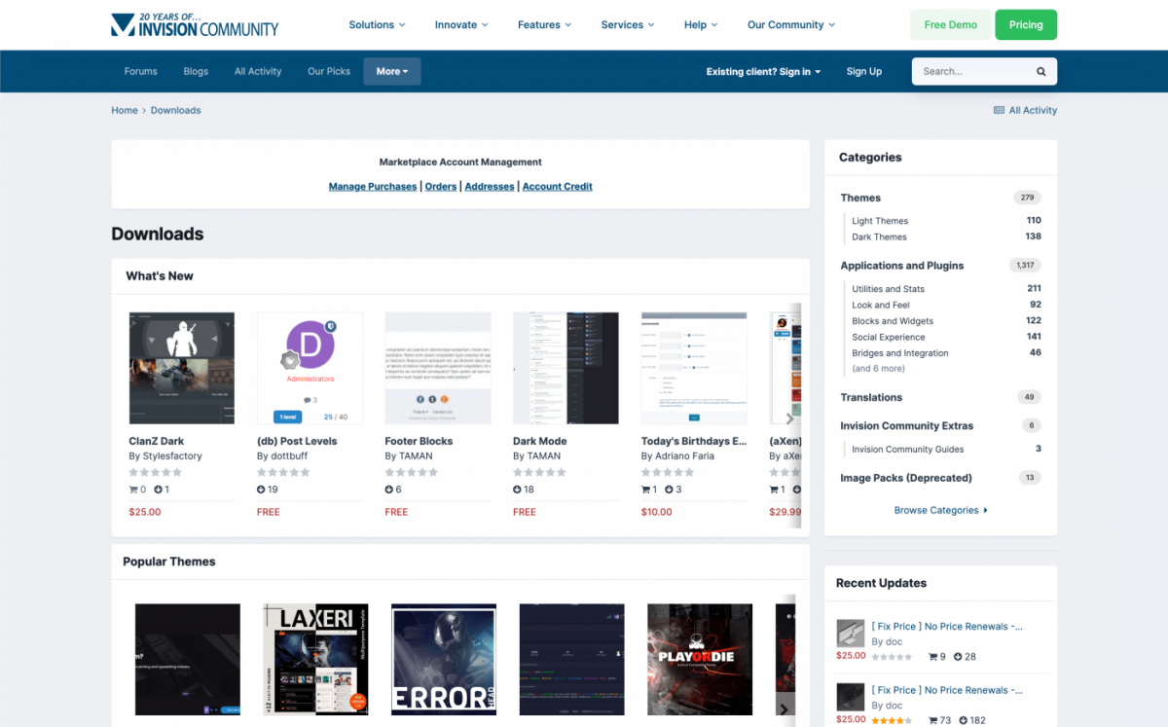Open Image Packs (Deprecated) category
Viewport: 1168px width, 727px height.
(x=906, y=478)
